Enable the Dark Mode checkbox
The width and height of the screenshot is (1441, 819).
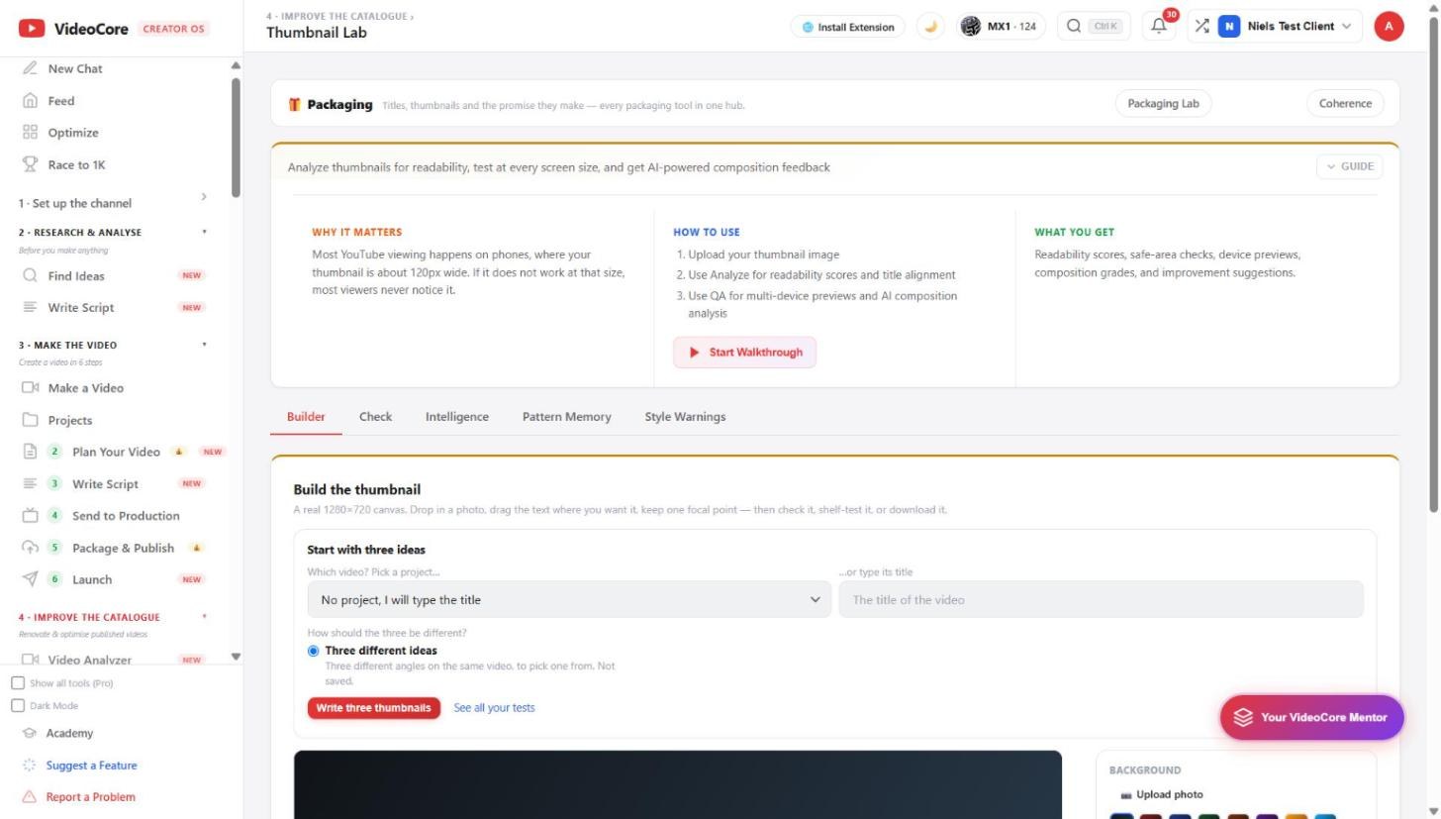click(18, 706)
